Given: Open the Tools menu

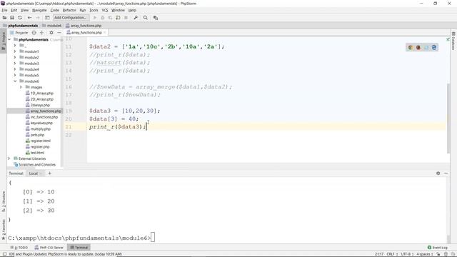Looking at the screenshot, I should pos(94,10).
